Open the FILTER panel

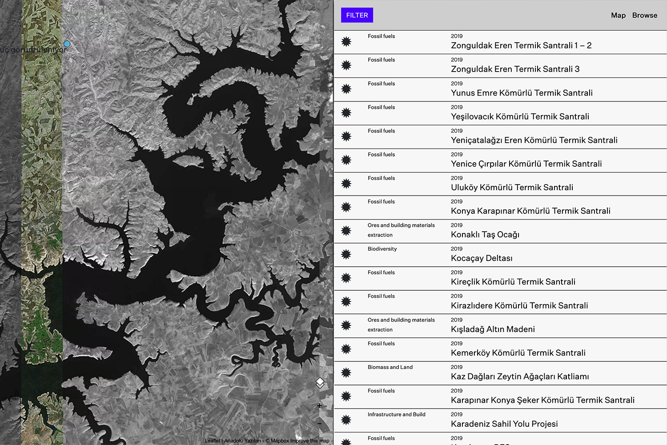[357, 15]
